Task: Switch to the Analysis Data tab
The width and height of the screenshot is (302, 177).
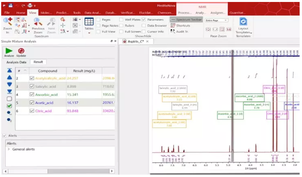Action: 16,62
